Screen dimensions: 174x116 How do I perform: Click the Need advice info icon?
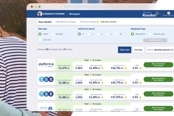tap(168, 13)
